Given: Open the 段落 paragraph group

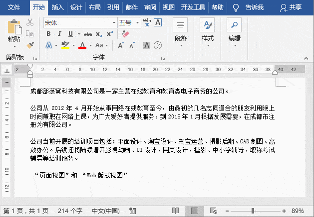Looking at the screenshot, I should click(x=180, y=33).
